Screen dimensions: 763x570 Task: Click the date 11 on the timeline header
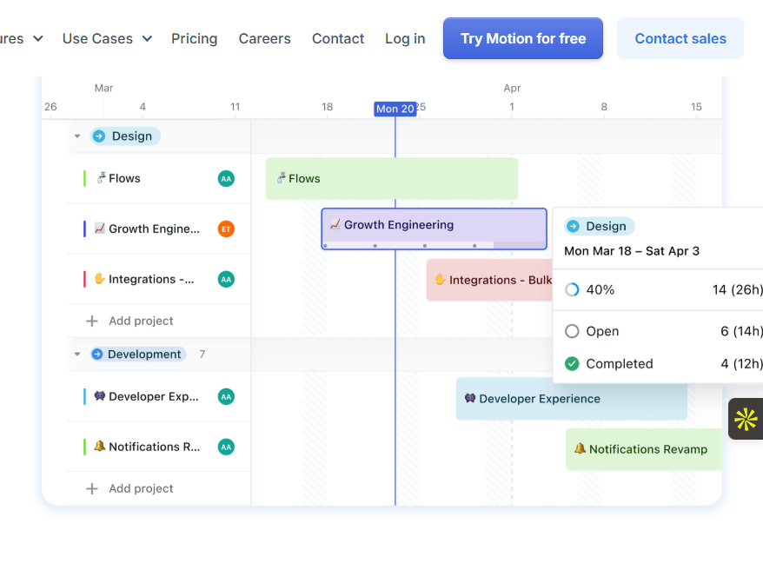click(235, 107)
